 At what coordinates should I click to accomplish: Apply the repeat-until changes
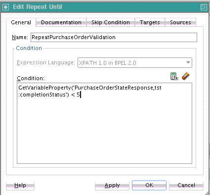coord(112,185)
